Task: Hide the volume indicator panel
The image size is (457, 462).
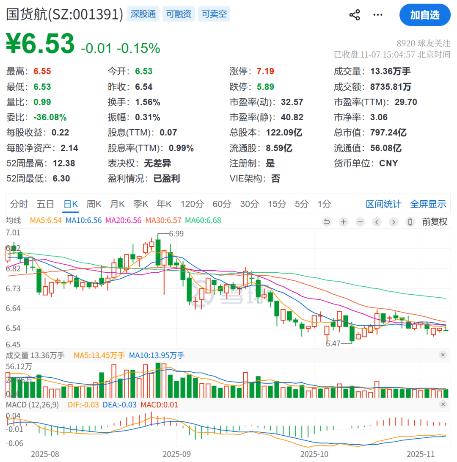Action: coord(443,355)
